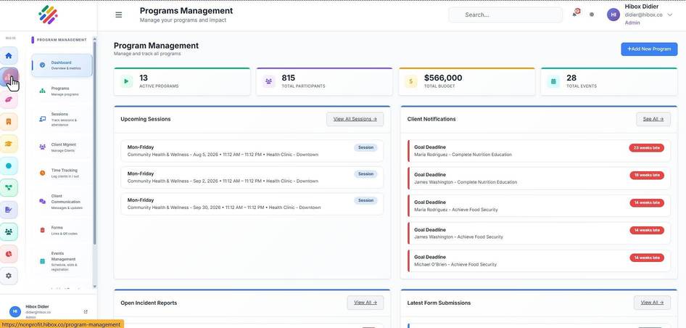Click the purple participants icon card
Screen dimensions: 686x328
268,81
